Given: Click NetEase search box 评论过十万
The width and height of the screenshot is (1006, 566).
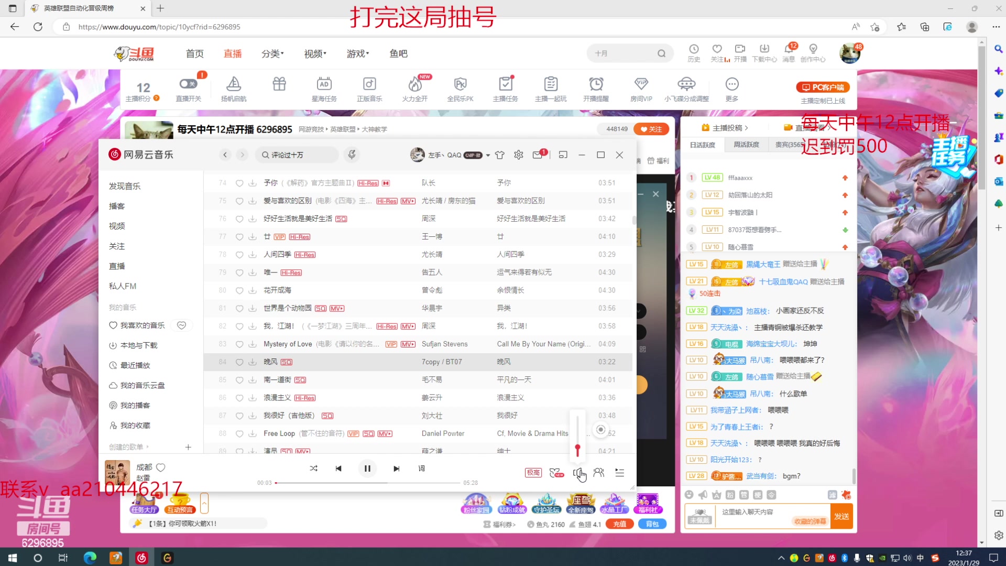Looking at the screenshot, I should pyautogui.click(x=297, y=155).
